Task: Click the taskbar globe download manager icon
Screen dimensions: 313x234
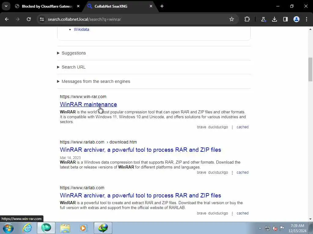Action: [103, 228]
